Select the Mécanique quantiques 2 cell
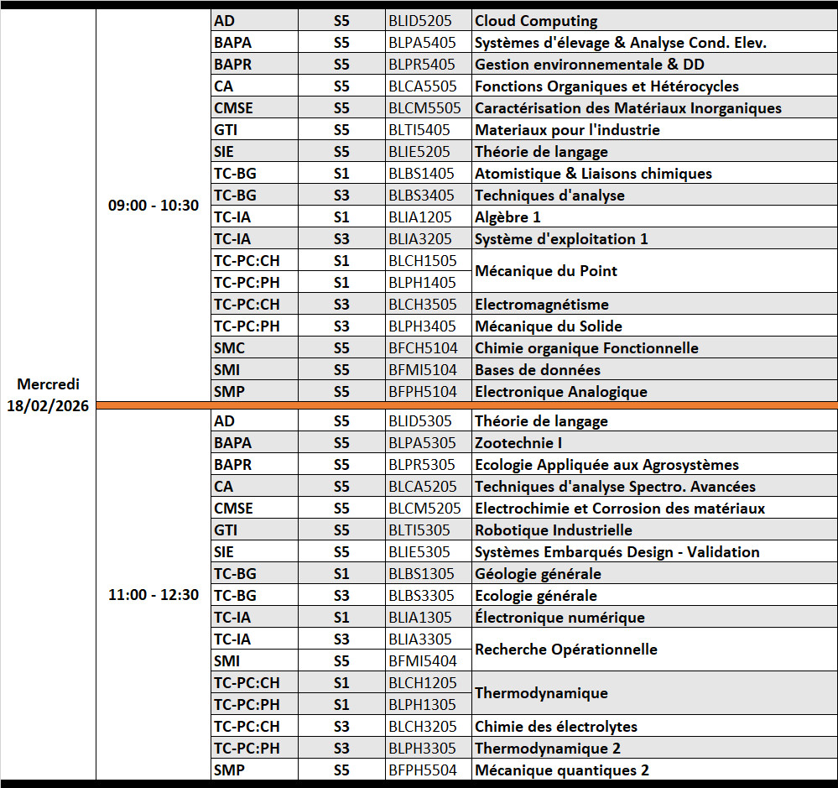 click(x=653, y=770)
